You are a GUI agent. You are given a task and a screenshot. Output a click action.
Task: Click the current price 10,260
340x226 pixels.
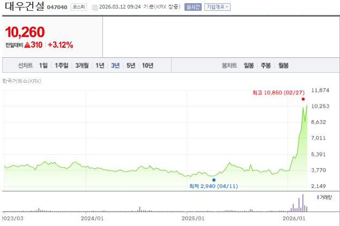coord(25,32)
